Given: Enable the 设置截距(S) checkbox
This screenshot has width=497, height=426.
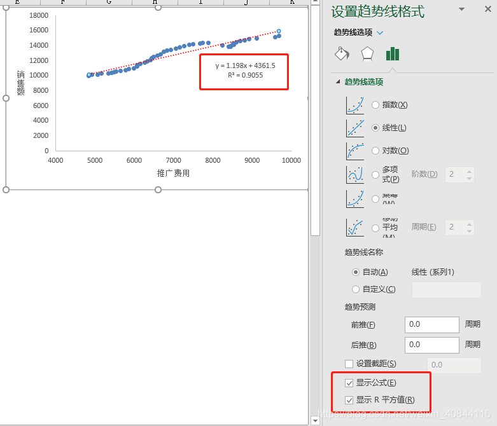Looking at the screenshot, I should point(349,364).
